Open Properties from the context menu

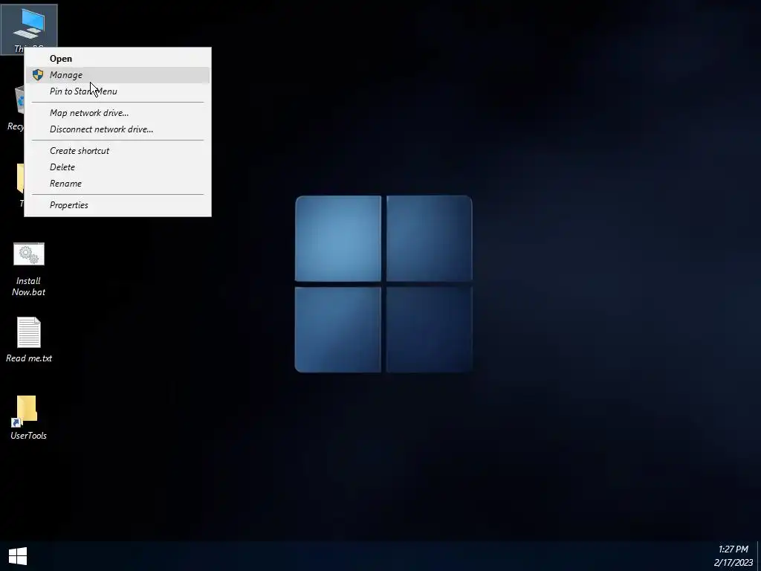coord(117,205)
